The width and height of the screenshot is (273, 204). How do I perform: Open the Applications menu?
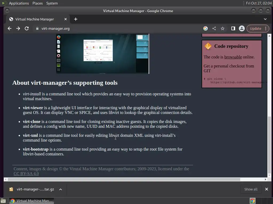19,3
